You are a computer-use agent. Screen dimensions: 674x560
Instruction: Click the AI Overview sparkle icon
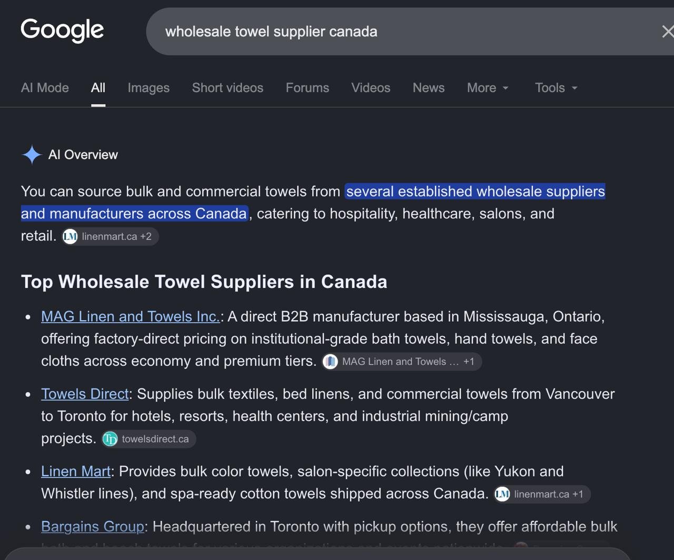coord(32,155)
